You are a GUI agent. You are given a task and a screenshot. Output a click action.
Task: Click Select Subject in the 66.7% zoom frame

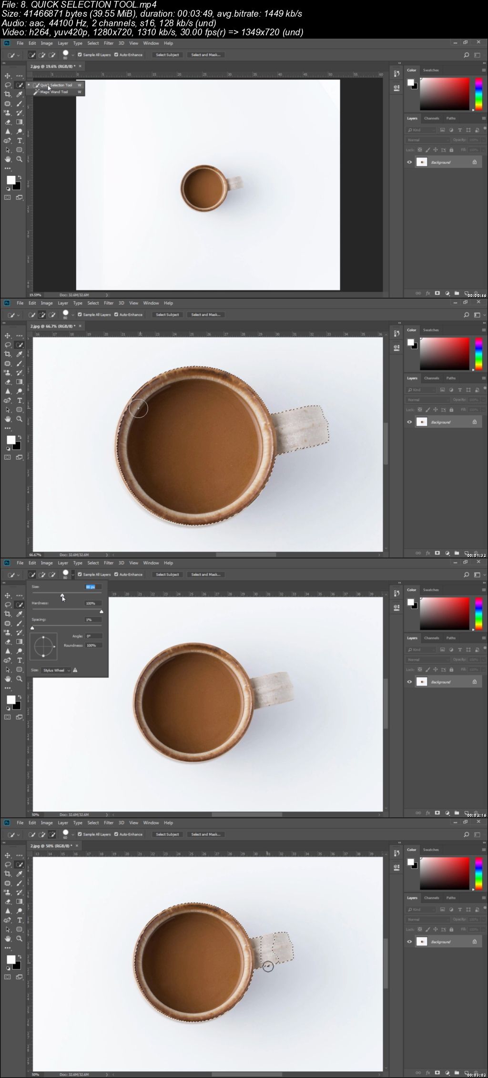pyautogui.click(x=167, y=315)
